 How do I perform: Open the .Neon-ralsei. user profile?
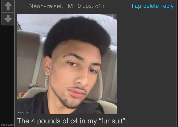pos(45,6)
